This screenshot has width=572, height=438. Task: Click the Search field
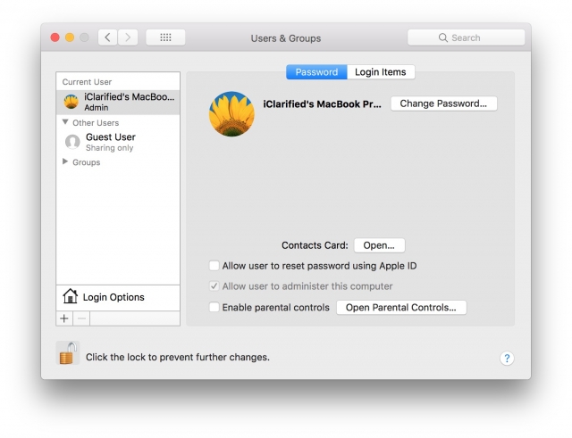tap(466, 37)
